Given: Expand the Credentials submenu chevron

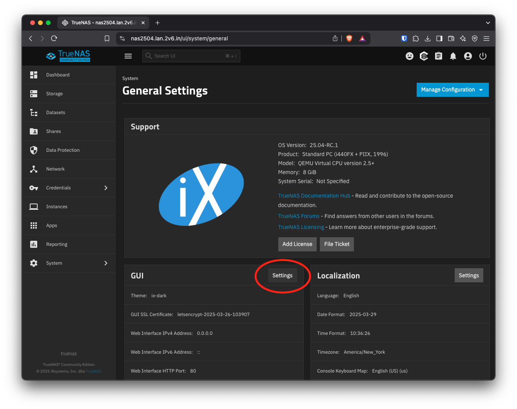Looking at the screenshot, I should [106, 188].
